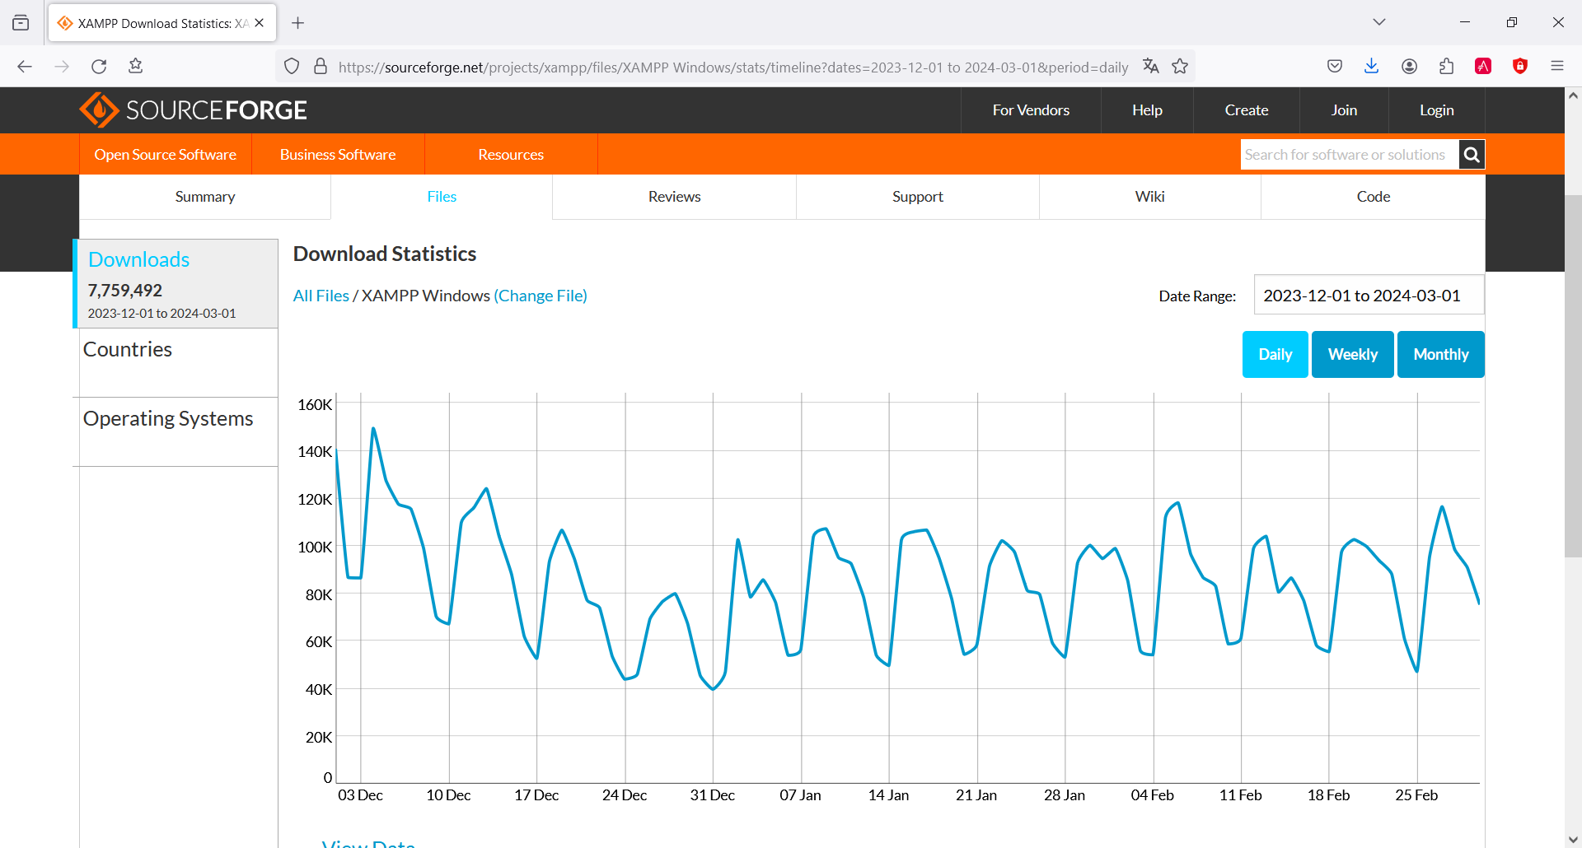Open the Wiki tab
Screen dimensions: 1582x848
1149,197
